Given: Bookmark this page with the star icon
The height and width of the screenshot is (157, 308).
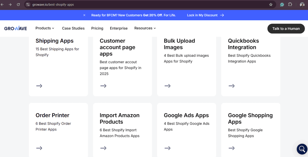Looking at the screenshot, I should coord(271,5).
